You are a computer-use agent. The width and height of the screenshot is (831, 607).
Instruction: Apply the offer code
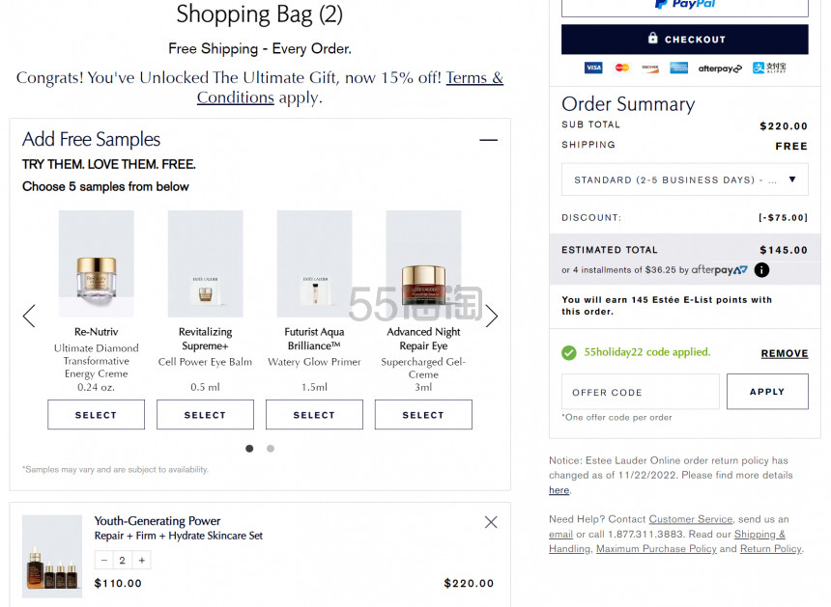(x=767, y=392)
